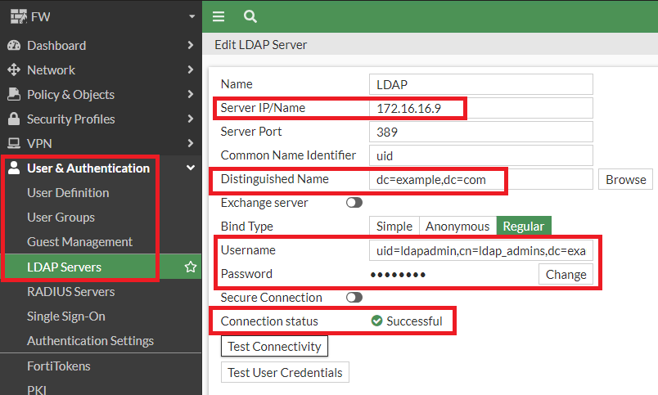Screen dimensions: 658x395
Task: Expand the VPN menu chevron
Action: point(191,143)
